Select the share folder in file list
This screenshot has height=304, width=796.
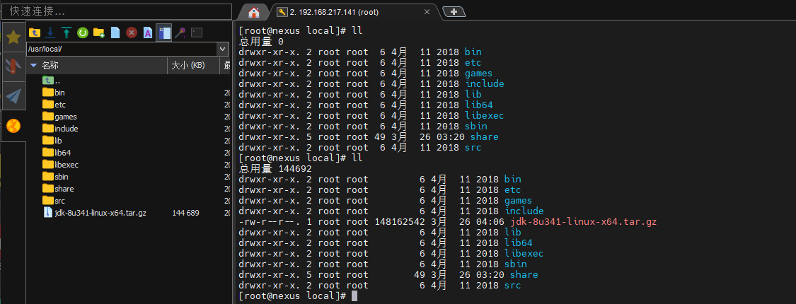(58, 188)
